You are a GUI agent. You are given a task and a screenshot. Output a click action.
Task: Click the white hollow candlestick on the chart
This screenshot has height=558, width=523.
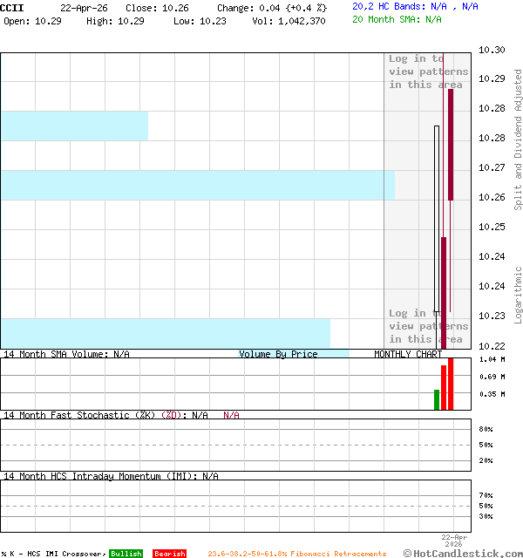coord(437,218)
